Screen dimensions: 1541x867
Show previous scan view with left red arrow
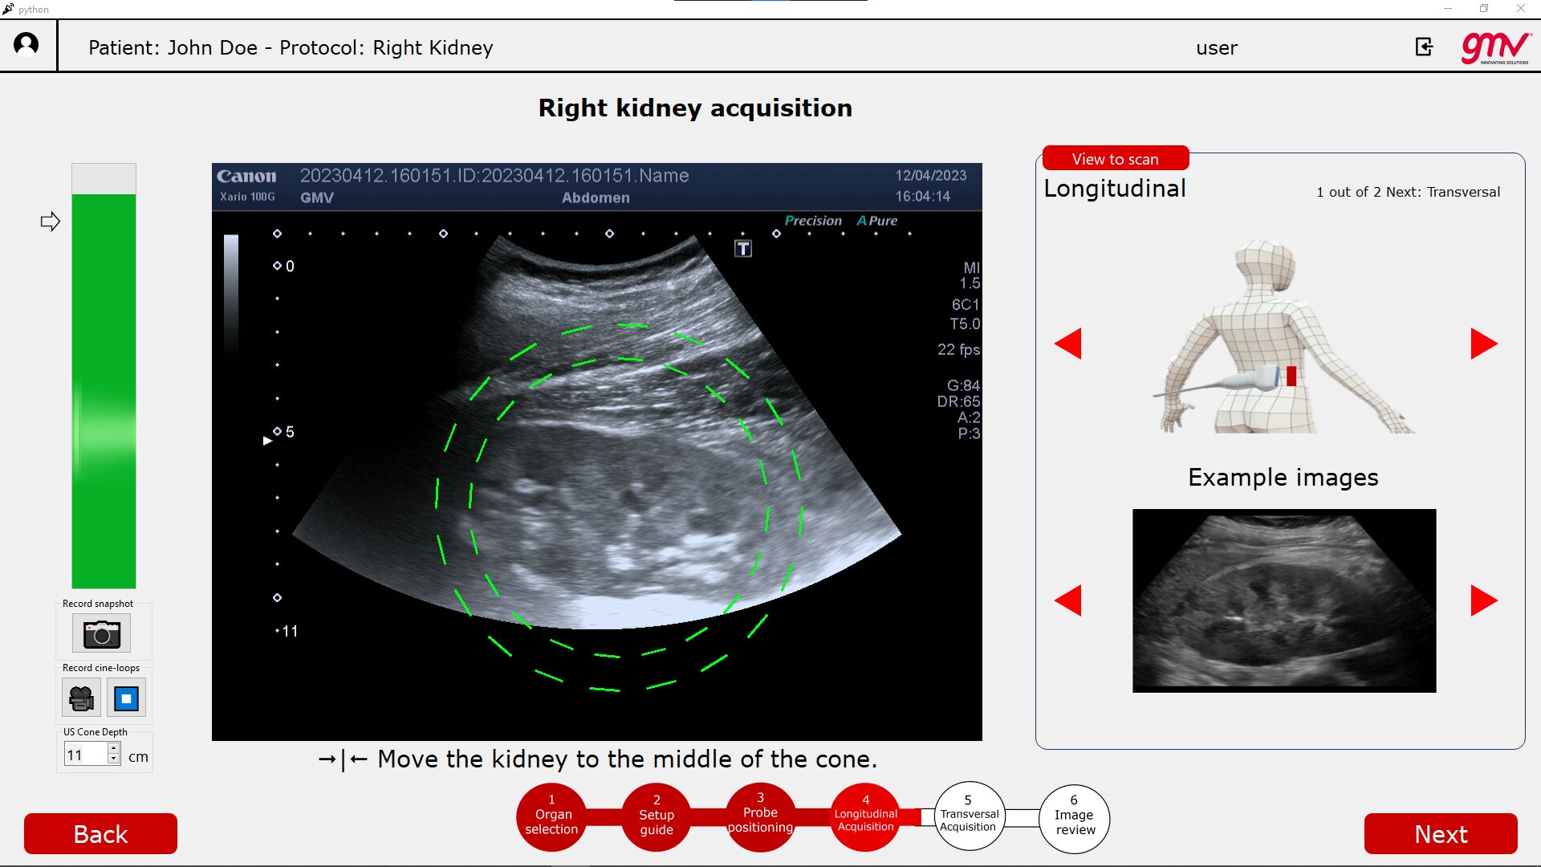[1068, 344]
